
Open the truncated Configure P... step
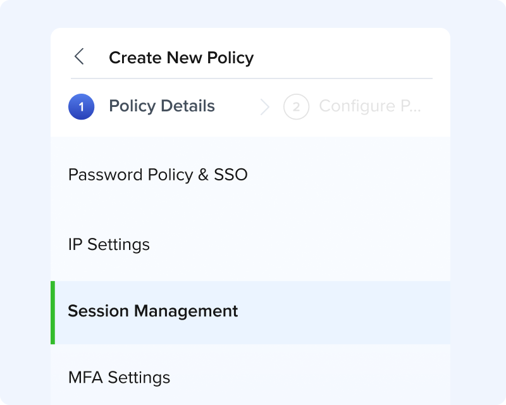370,106
